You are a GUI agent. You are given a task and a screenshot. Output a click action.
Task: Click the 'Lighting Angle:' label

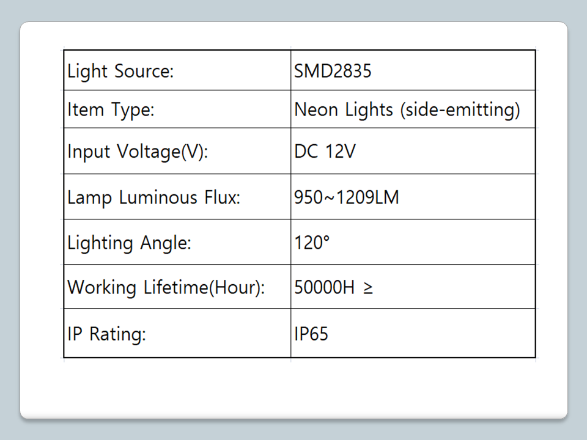click(129, 243)
